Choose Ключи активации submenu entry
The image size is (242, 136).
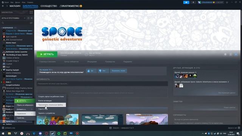pyautogui.click(x=51, y=101)
